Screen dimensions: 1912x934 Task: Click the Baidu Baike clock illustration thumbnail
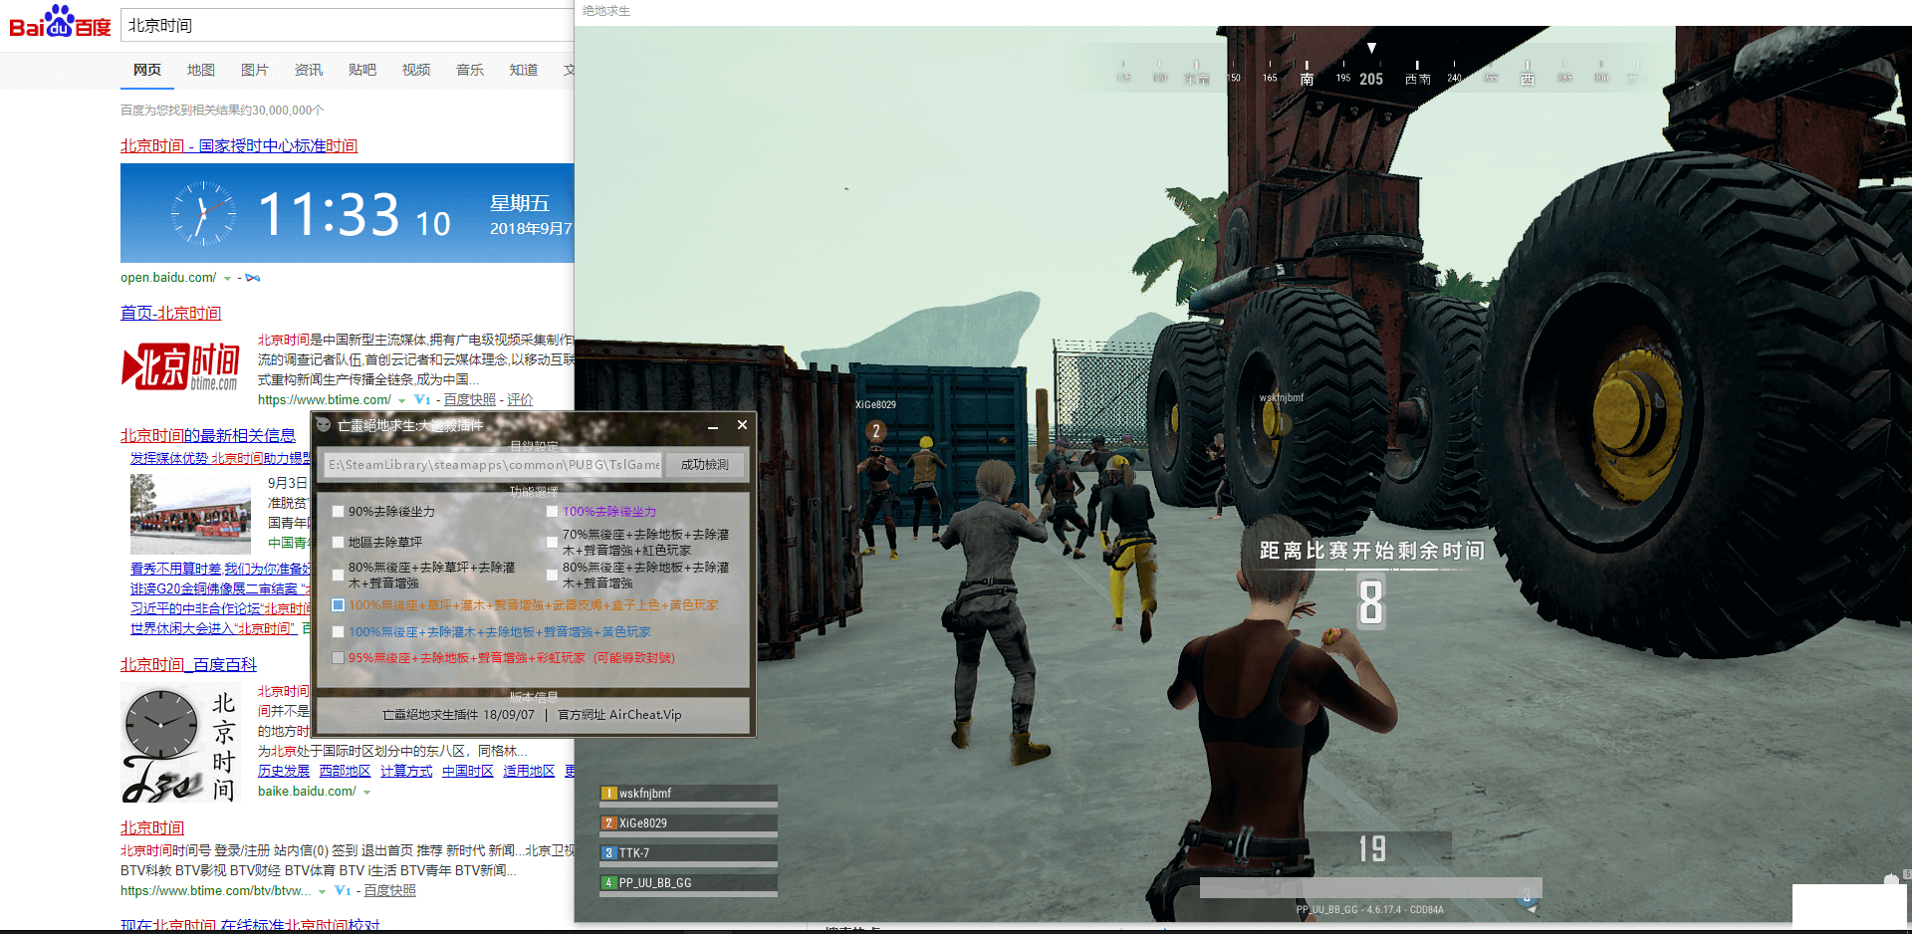179,743
